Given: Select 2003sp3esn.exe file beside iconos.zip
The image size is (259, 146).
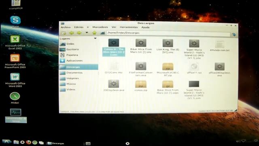Looking at the screenshot, I should coord(114,86).
